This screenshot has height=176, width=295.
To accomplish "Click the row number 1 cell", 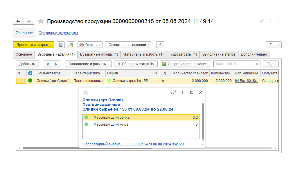I will (21, 81).
